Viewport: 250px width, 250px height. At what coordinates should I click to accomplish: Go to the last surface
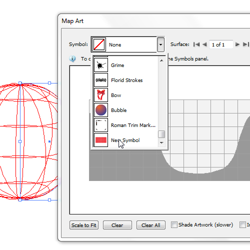[246, 44]
